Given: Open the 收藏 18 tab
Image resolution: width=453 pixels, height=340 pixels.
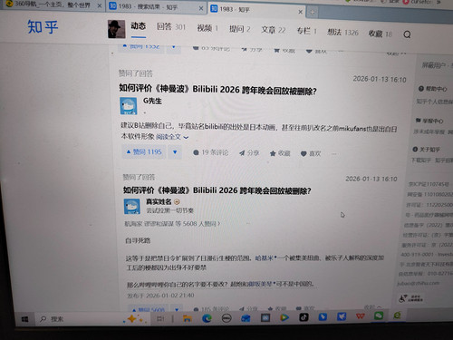Looking at the screenshot, I should (380, 34).
